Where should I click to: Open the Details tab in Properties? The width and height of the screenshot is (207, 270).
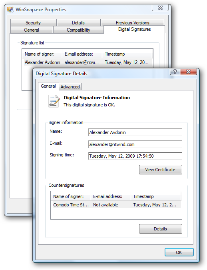[78, 23]
